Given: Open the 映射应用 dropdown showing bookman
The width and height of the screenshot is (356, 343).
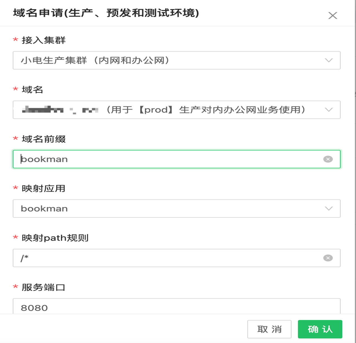Looking at the screenshot, I should click(x=167, y=209).
